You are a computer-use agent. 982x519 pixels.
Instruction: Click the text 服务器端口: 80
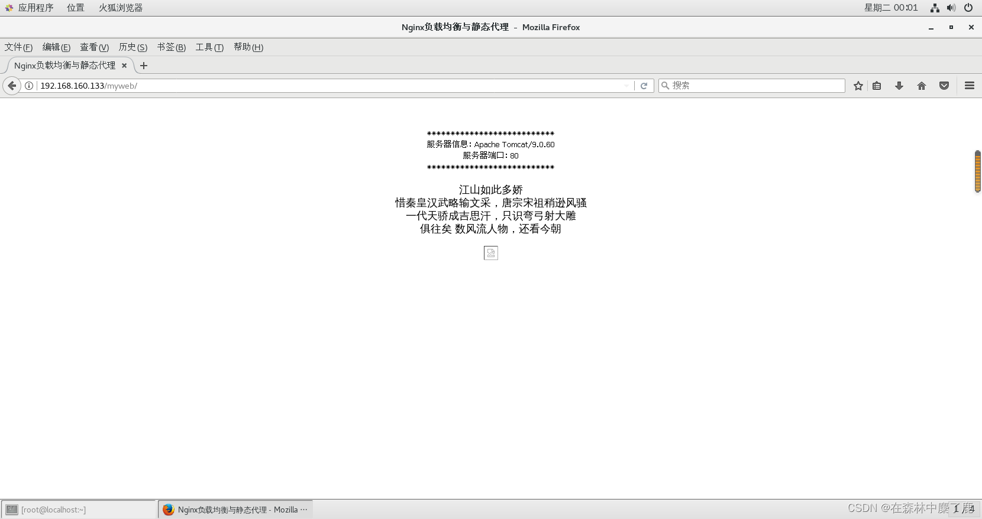[491, 155]
